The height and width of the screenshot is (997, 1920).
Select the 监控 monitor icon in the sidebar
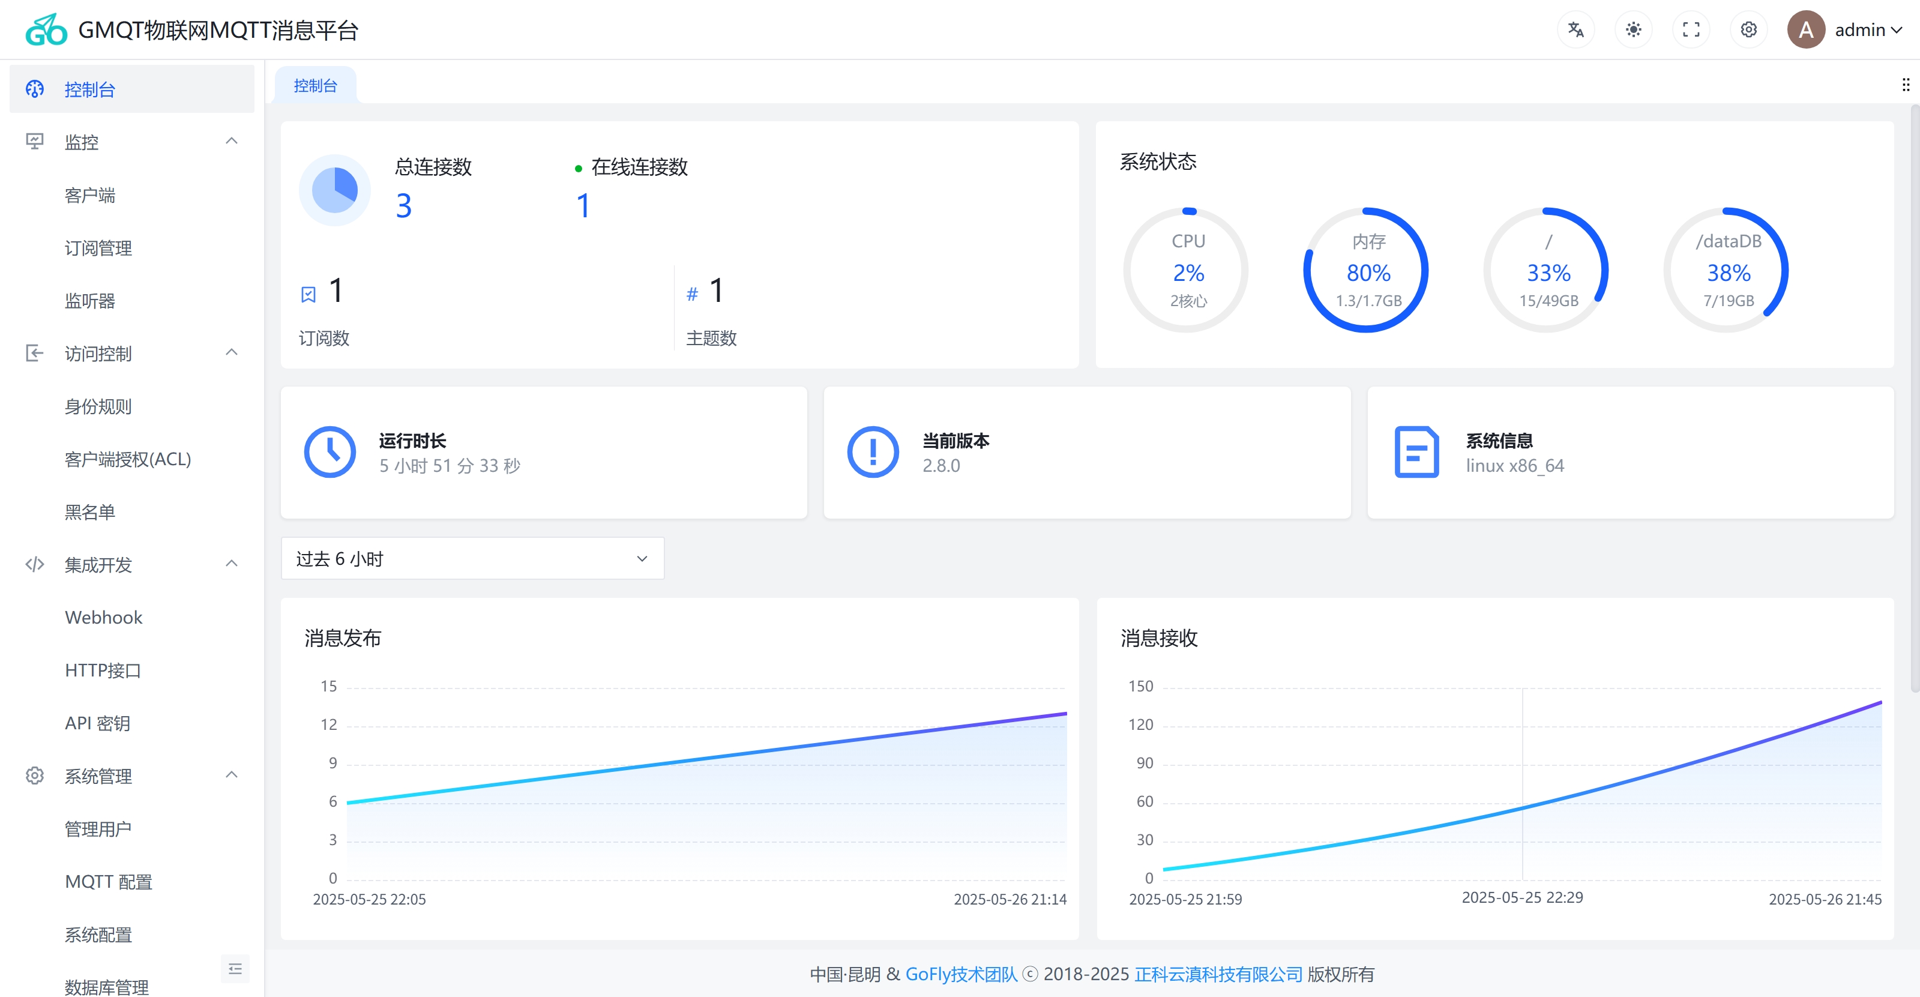tap(35, 142)
